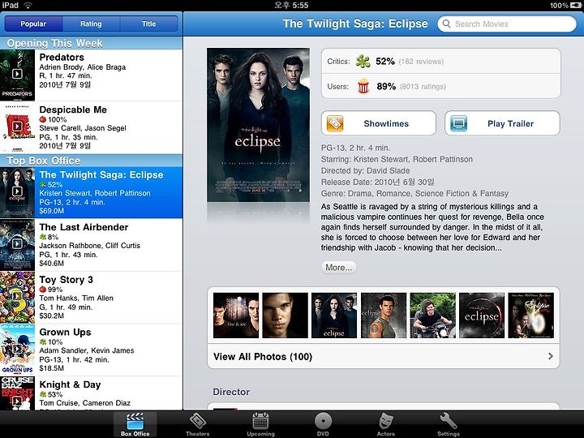Image resolution: width=584 pixels, height=438 pixels.
Task: Select The Last Airbender entry
Action: tap(91, 245)
